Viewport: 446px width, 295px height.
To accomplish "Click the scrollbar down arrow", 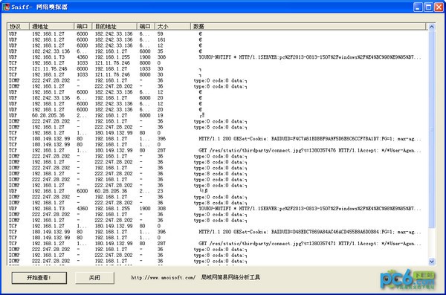I will tap(431, 262).
